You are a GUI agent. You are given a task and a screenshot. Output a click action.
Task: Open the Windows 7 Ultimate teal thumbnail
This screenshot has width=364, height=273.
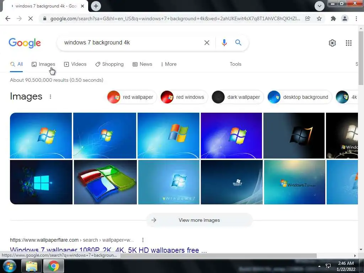[x=295, y=182]
